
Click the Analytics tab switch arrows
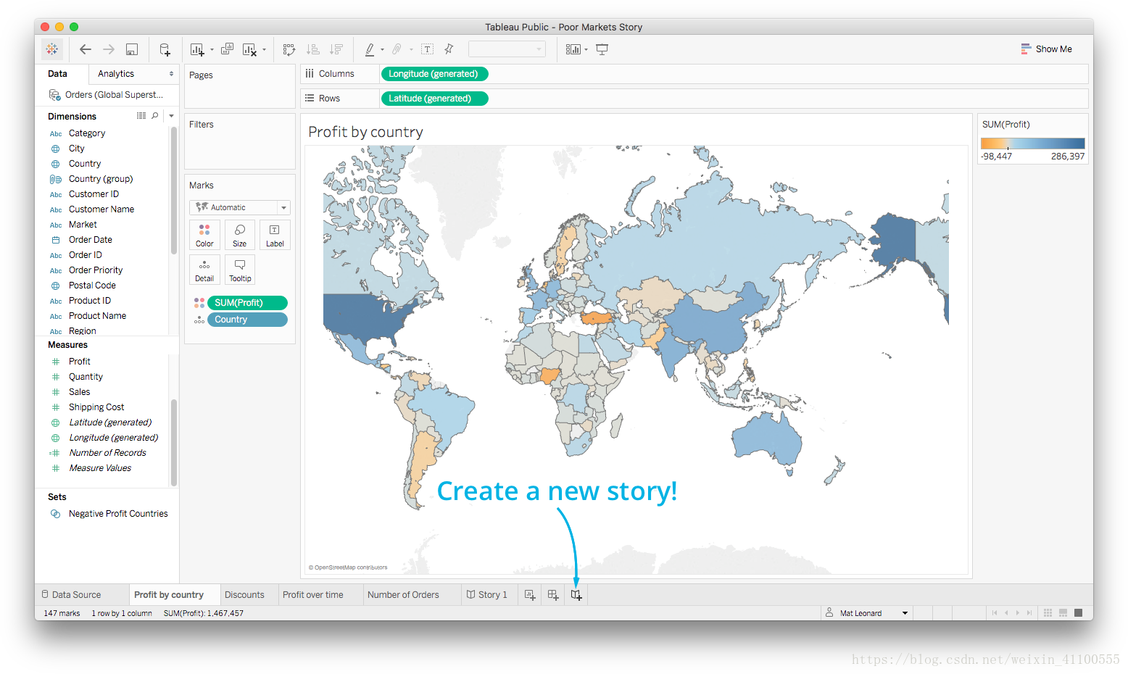coord(171,74)
